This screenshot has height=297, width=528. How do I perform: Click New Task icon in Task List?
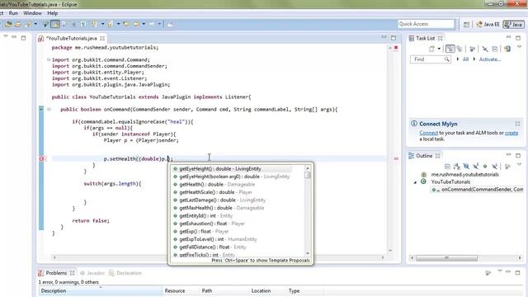[x=431, y=49]
